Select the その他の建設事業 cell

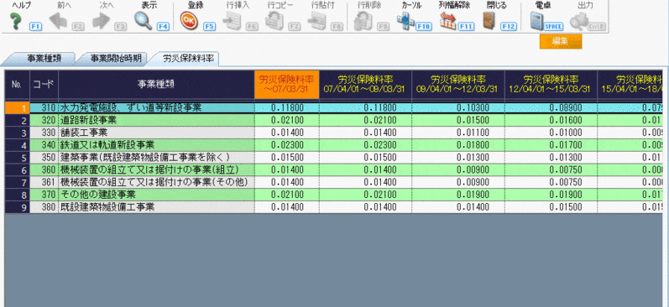pyautogui.click(x=156, y=195)
